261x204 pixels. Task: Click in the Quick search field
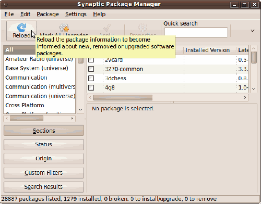click(196, 32)
